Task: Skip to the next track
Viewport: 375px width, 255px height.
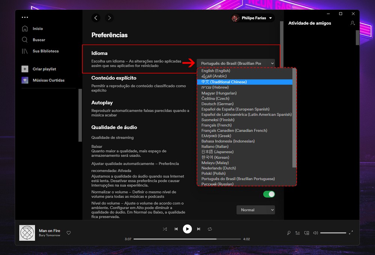Action: (x=199, y=229)
